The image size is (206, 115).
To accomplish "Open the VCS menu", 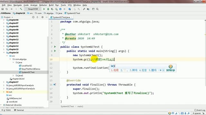I will [70, 5].
